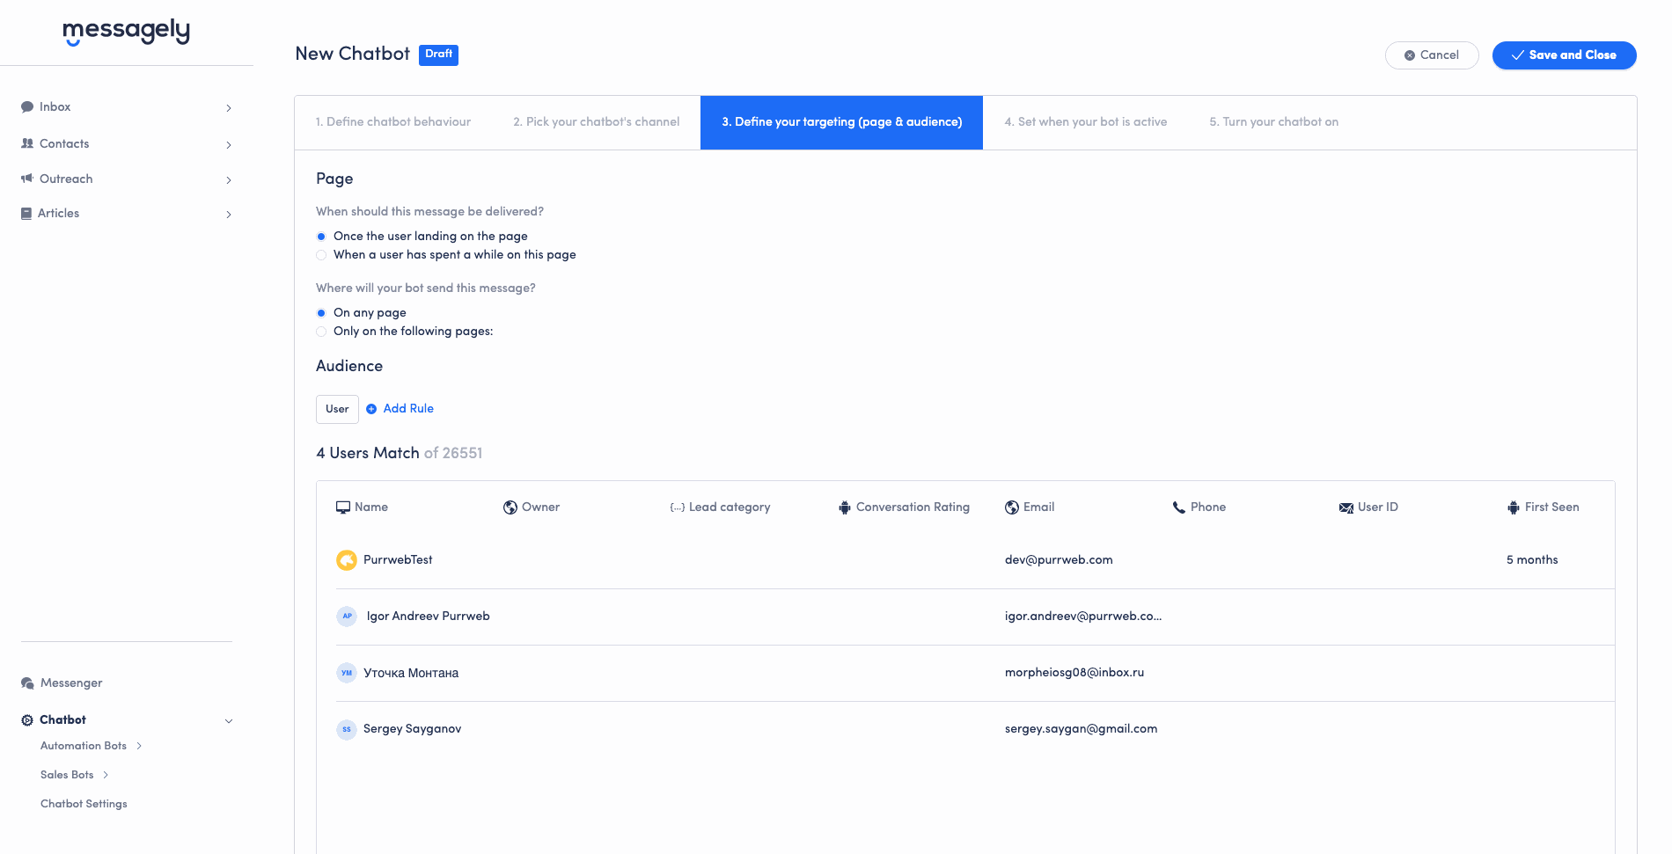Viewport: 1672px width, 854px height.
Task: Open Chatbot Settings in sidebar
Action: (x=84, y=804)
